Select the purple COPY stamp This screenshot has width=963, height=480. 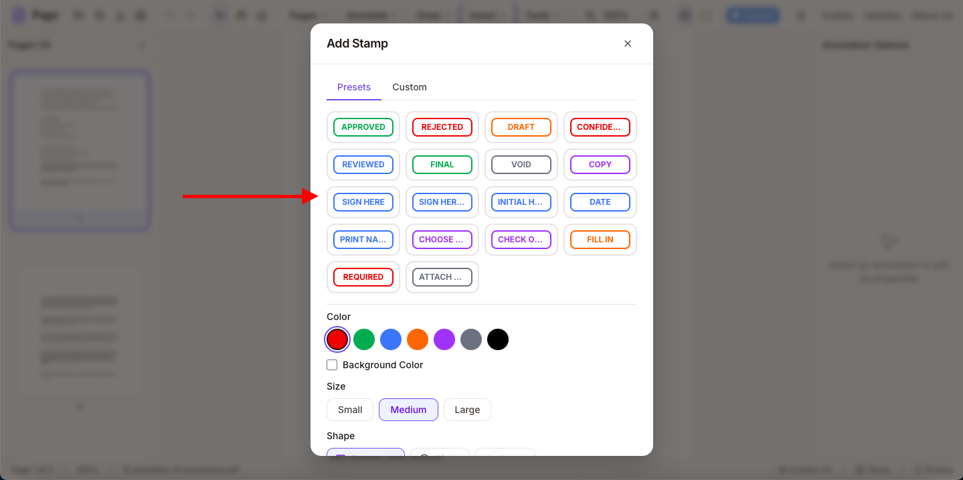point(600,165)
